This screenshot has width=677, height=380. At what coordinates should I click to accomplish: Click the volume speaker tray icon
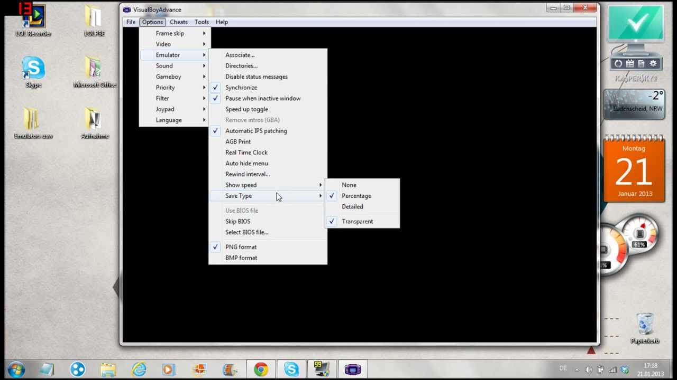(588, 369)
